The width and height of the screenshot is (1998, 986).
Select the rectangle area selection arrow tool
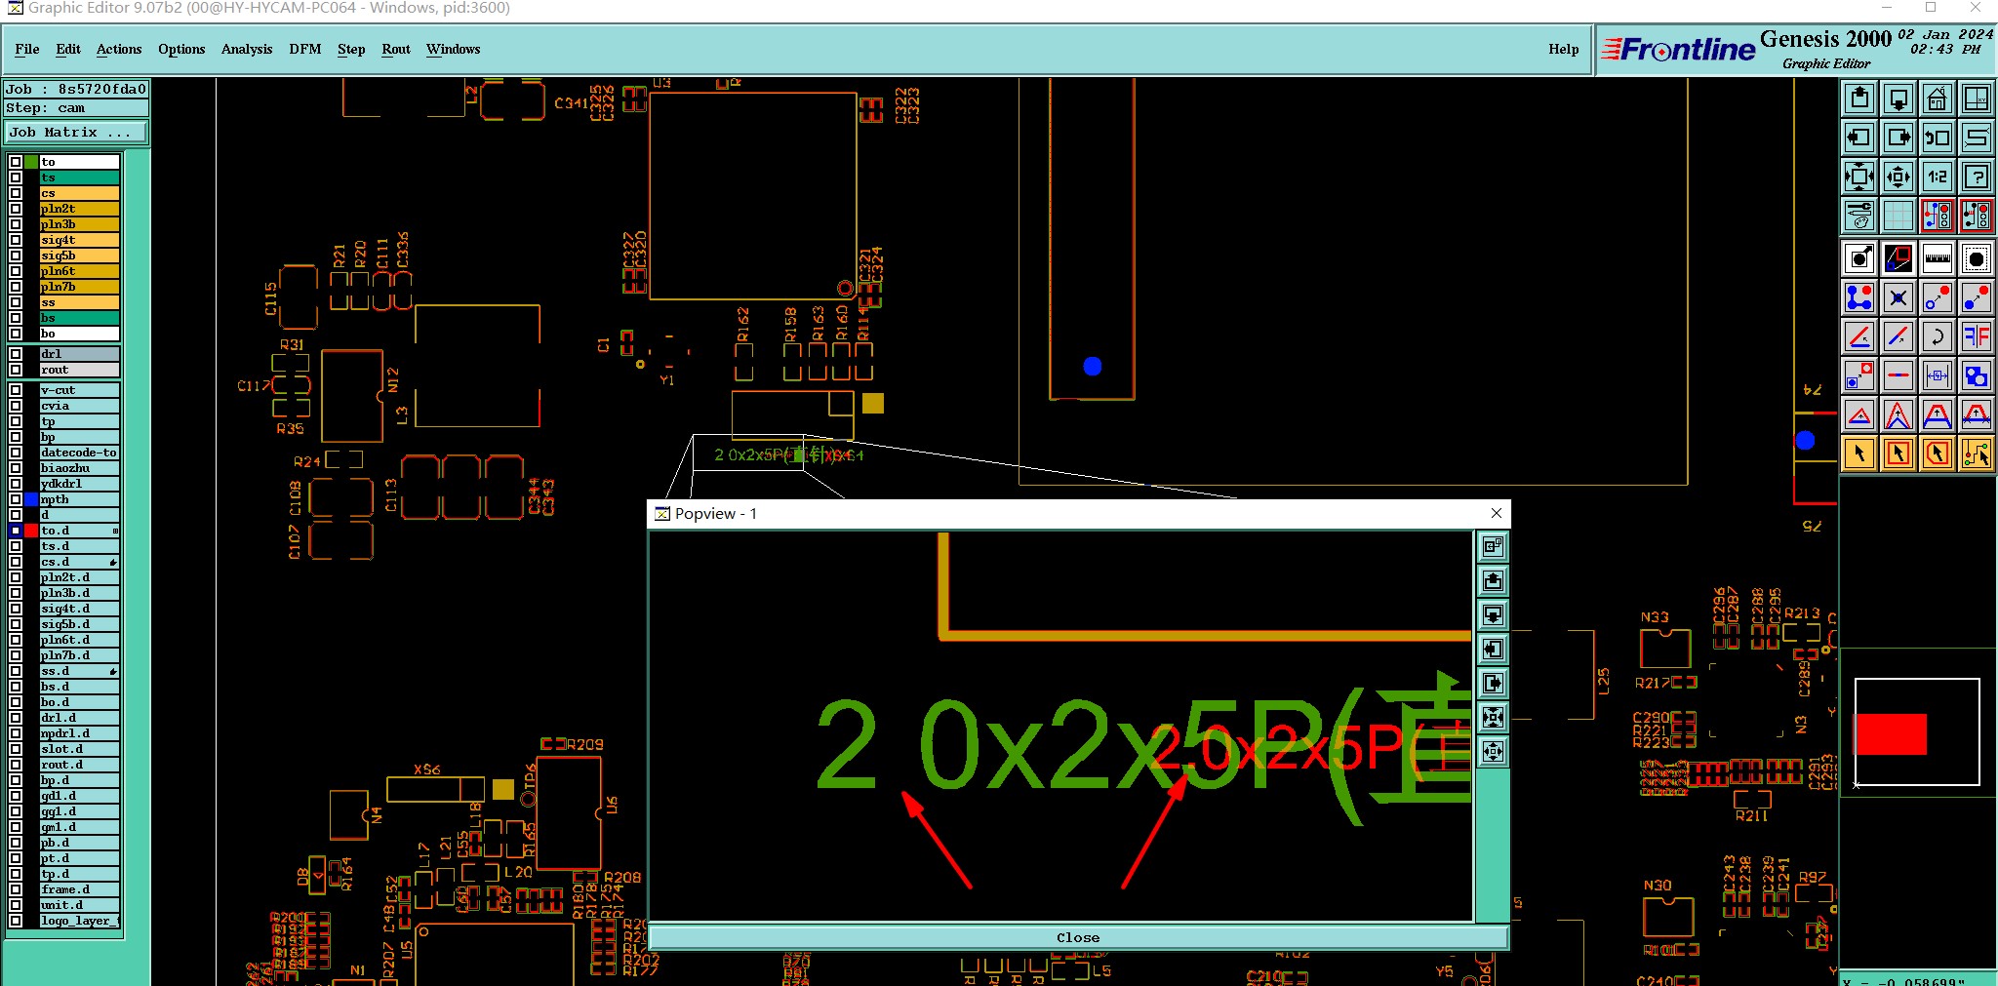(1898, 454)
